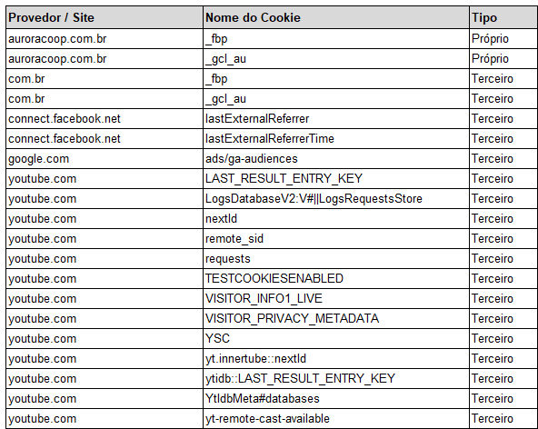This screenshot has height=429, width=538.
Task: Click the VISITOR_INFO1_LIVE cookie name
Action: pyautogui.click(x=264, y=299)
